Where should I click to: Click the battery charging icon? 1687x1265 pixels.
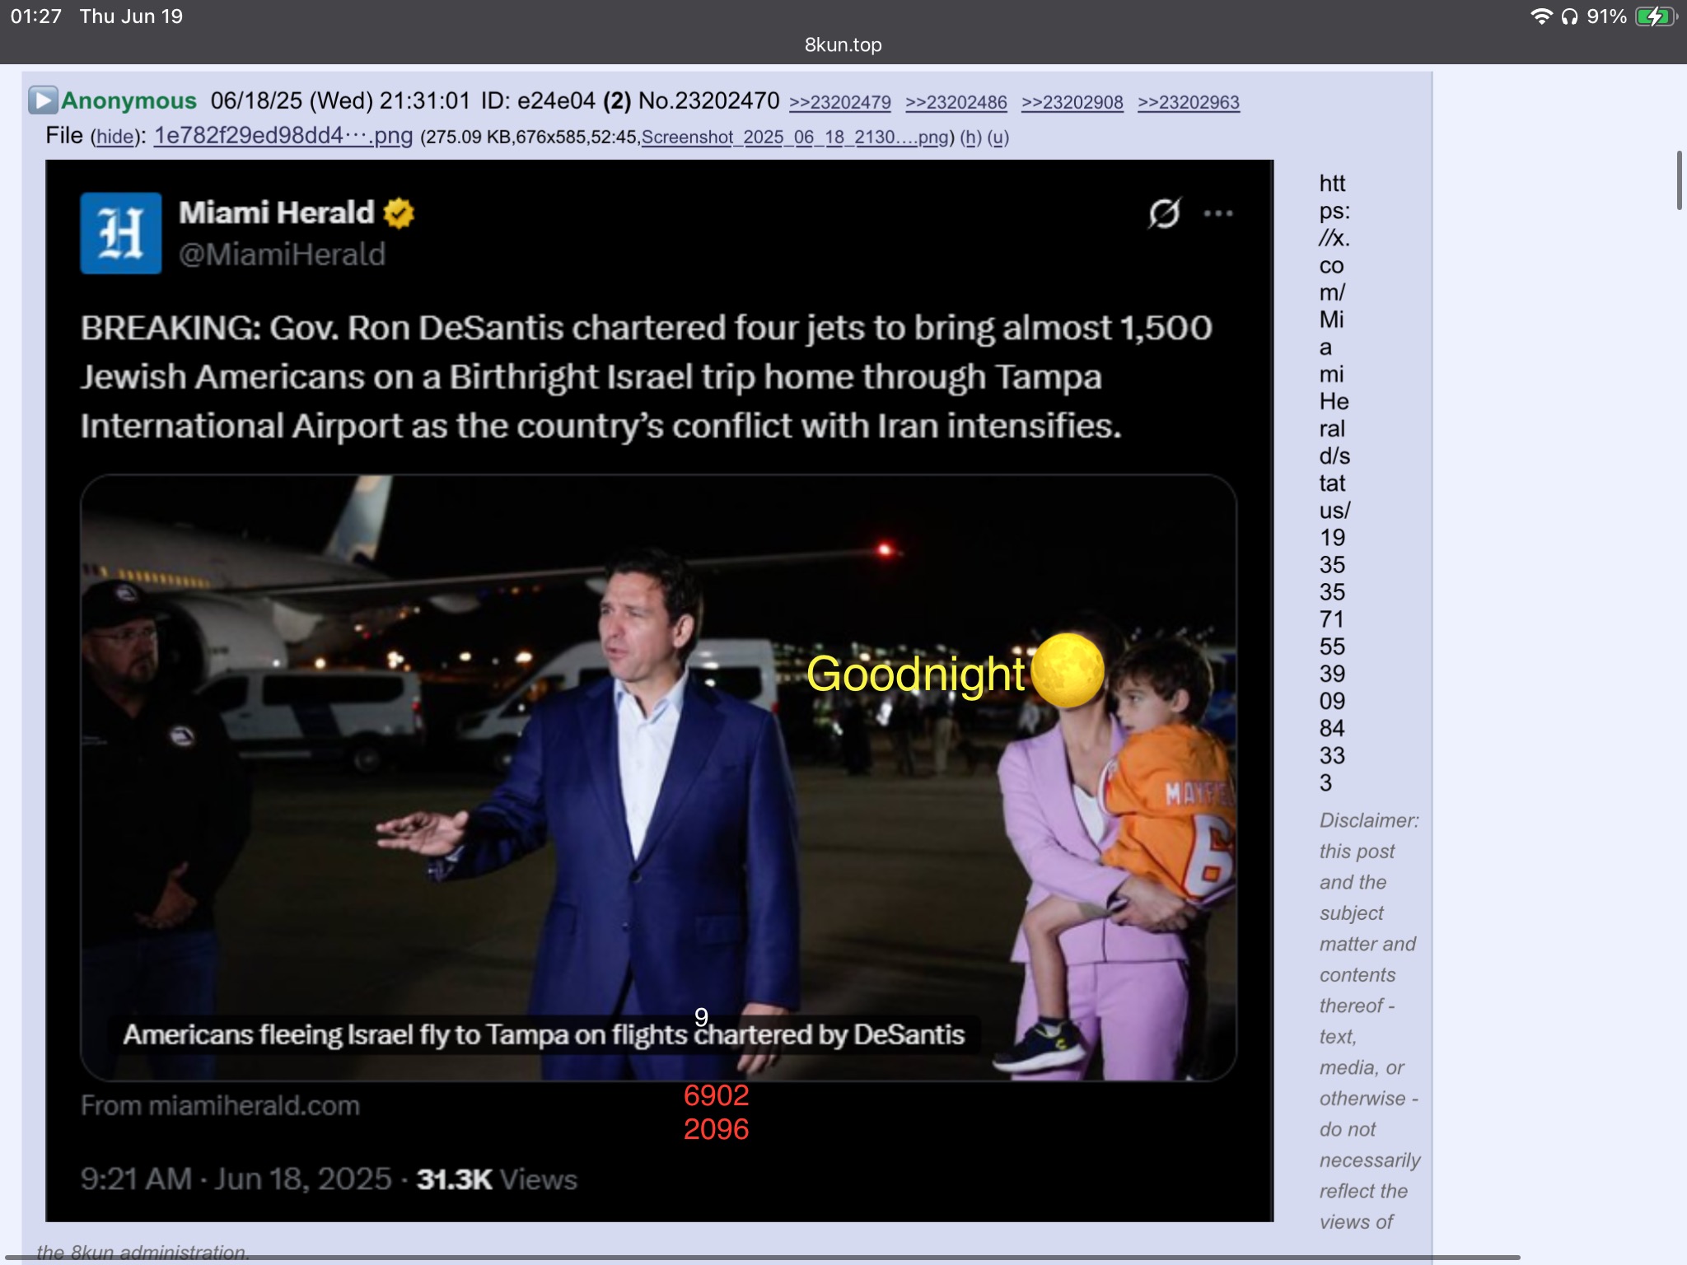click(x=1657, y=16)
